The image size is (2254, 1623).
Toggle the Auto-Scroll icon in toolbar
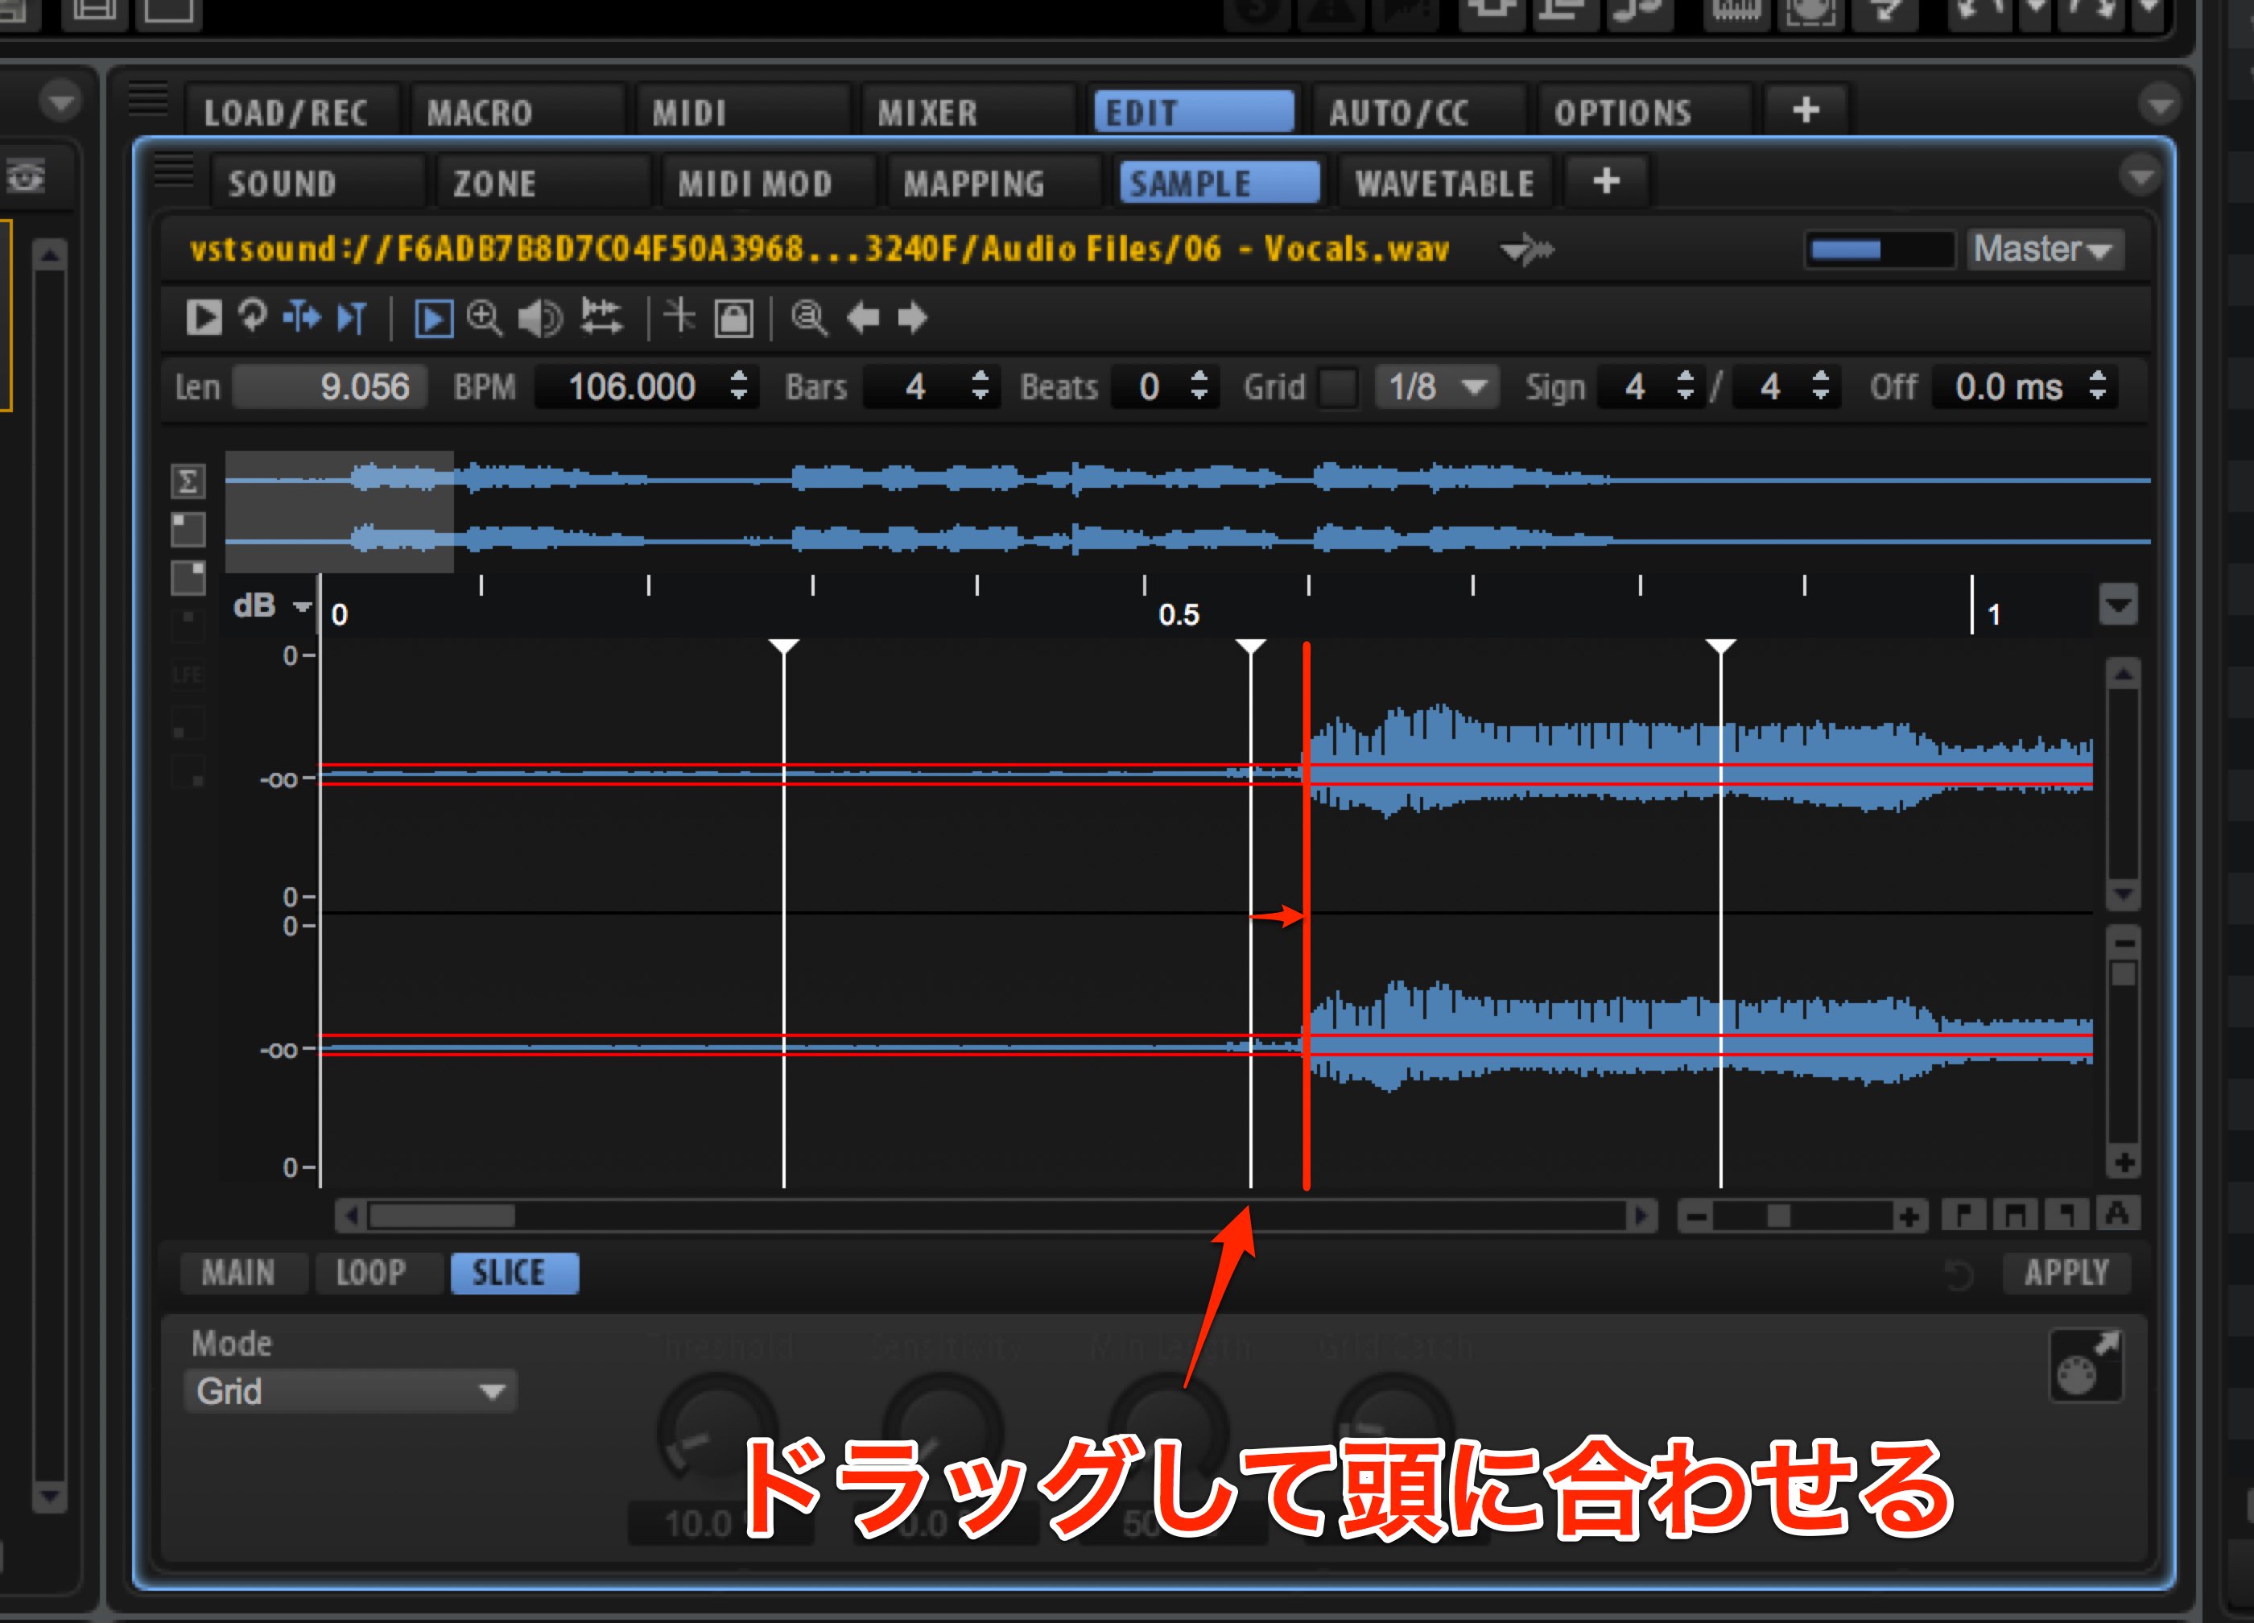click(302, 317)
